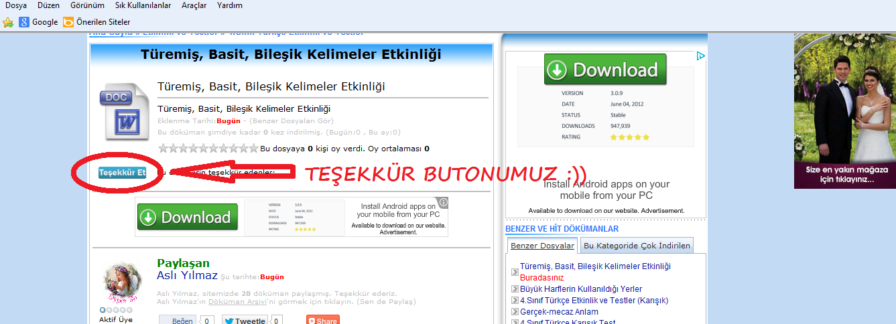Click the Önerilen Siteler bookmark icon

pyautogui.click(x=68, y=22)
